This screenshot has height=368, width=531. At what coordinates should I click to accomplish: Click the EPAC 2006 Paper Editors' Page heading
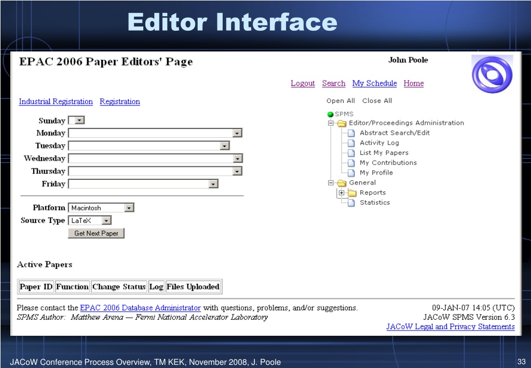point(106,62)
